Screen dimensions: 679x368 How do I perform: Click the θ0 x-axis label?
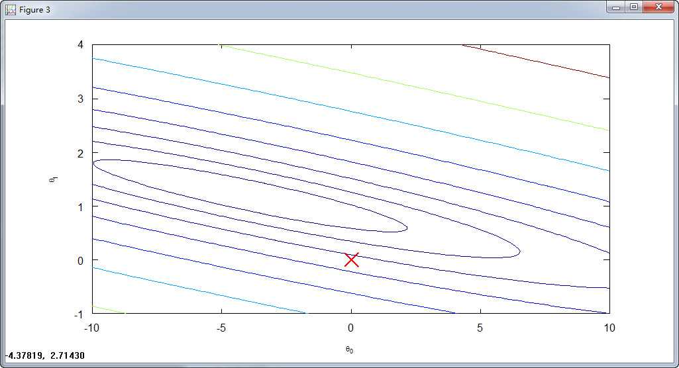click(x=350, y=349)
